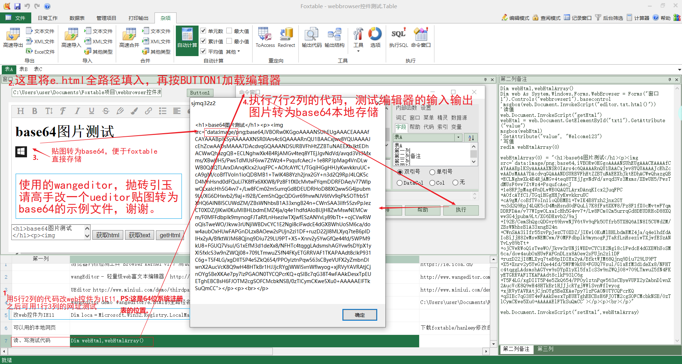Viewport: 682px width, 364px height.
Task: Click the text alignment icon in editor
Action: click(x=177, y=111)
